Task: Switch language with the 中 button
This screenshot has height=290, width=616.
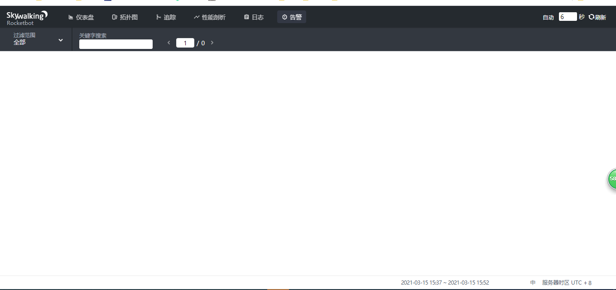Action: [533, 283]
